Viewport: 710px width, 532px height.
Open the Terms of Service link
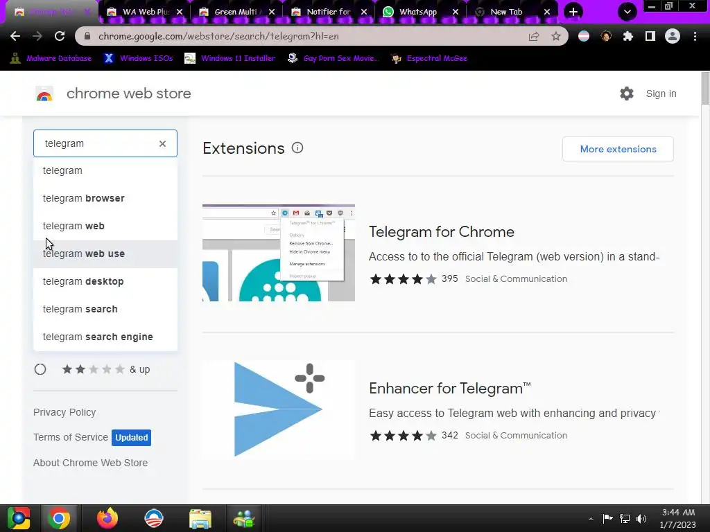71,437
